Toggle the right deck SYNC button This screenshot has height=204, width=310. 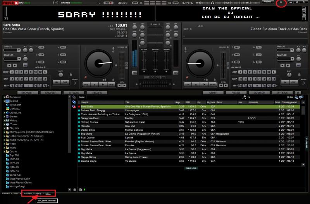(x=213, y=85)
